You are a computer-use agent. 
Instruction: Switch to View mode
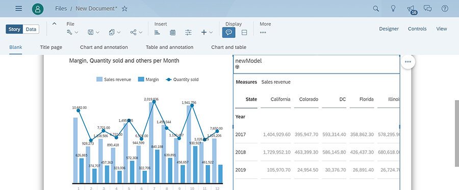click(442, 29)
